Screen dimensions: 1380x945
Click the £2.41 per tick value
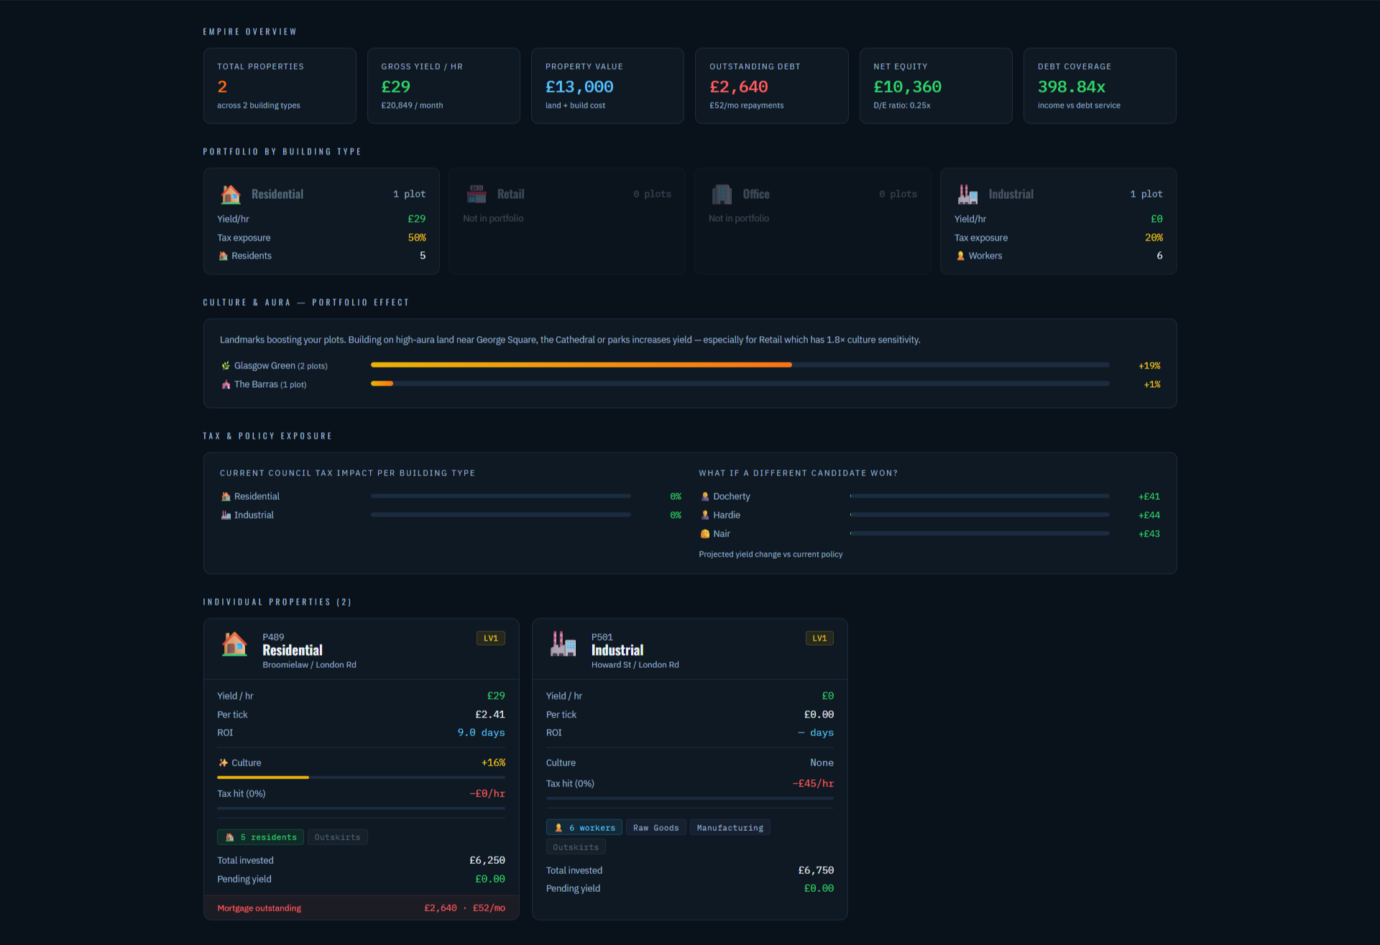[x=490, y=714]
